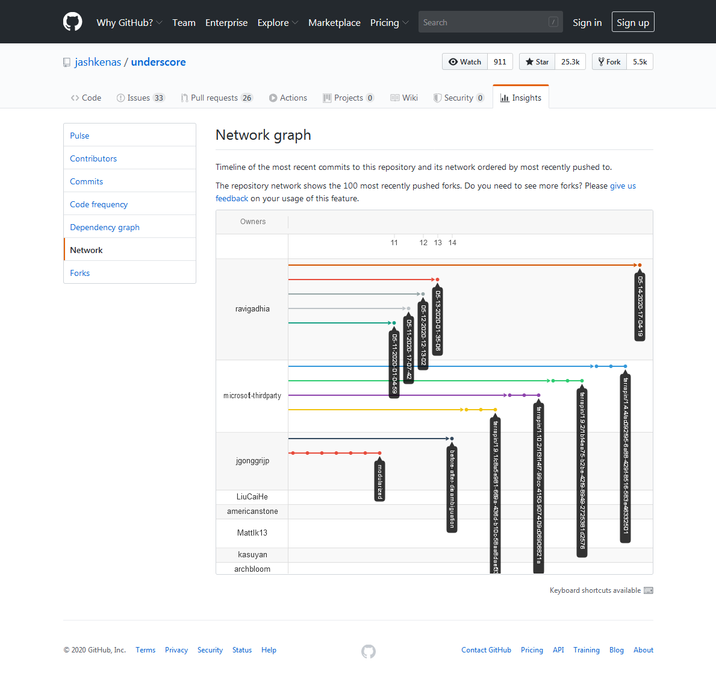Focus the Search input field
Screen dimensions: 716x688
pos(490,22)
